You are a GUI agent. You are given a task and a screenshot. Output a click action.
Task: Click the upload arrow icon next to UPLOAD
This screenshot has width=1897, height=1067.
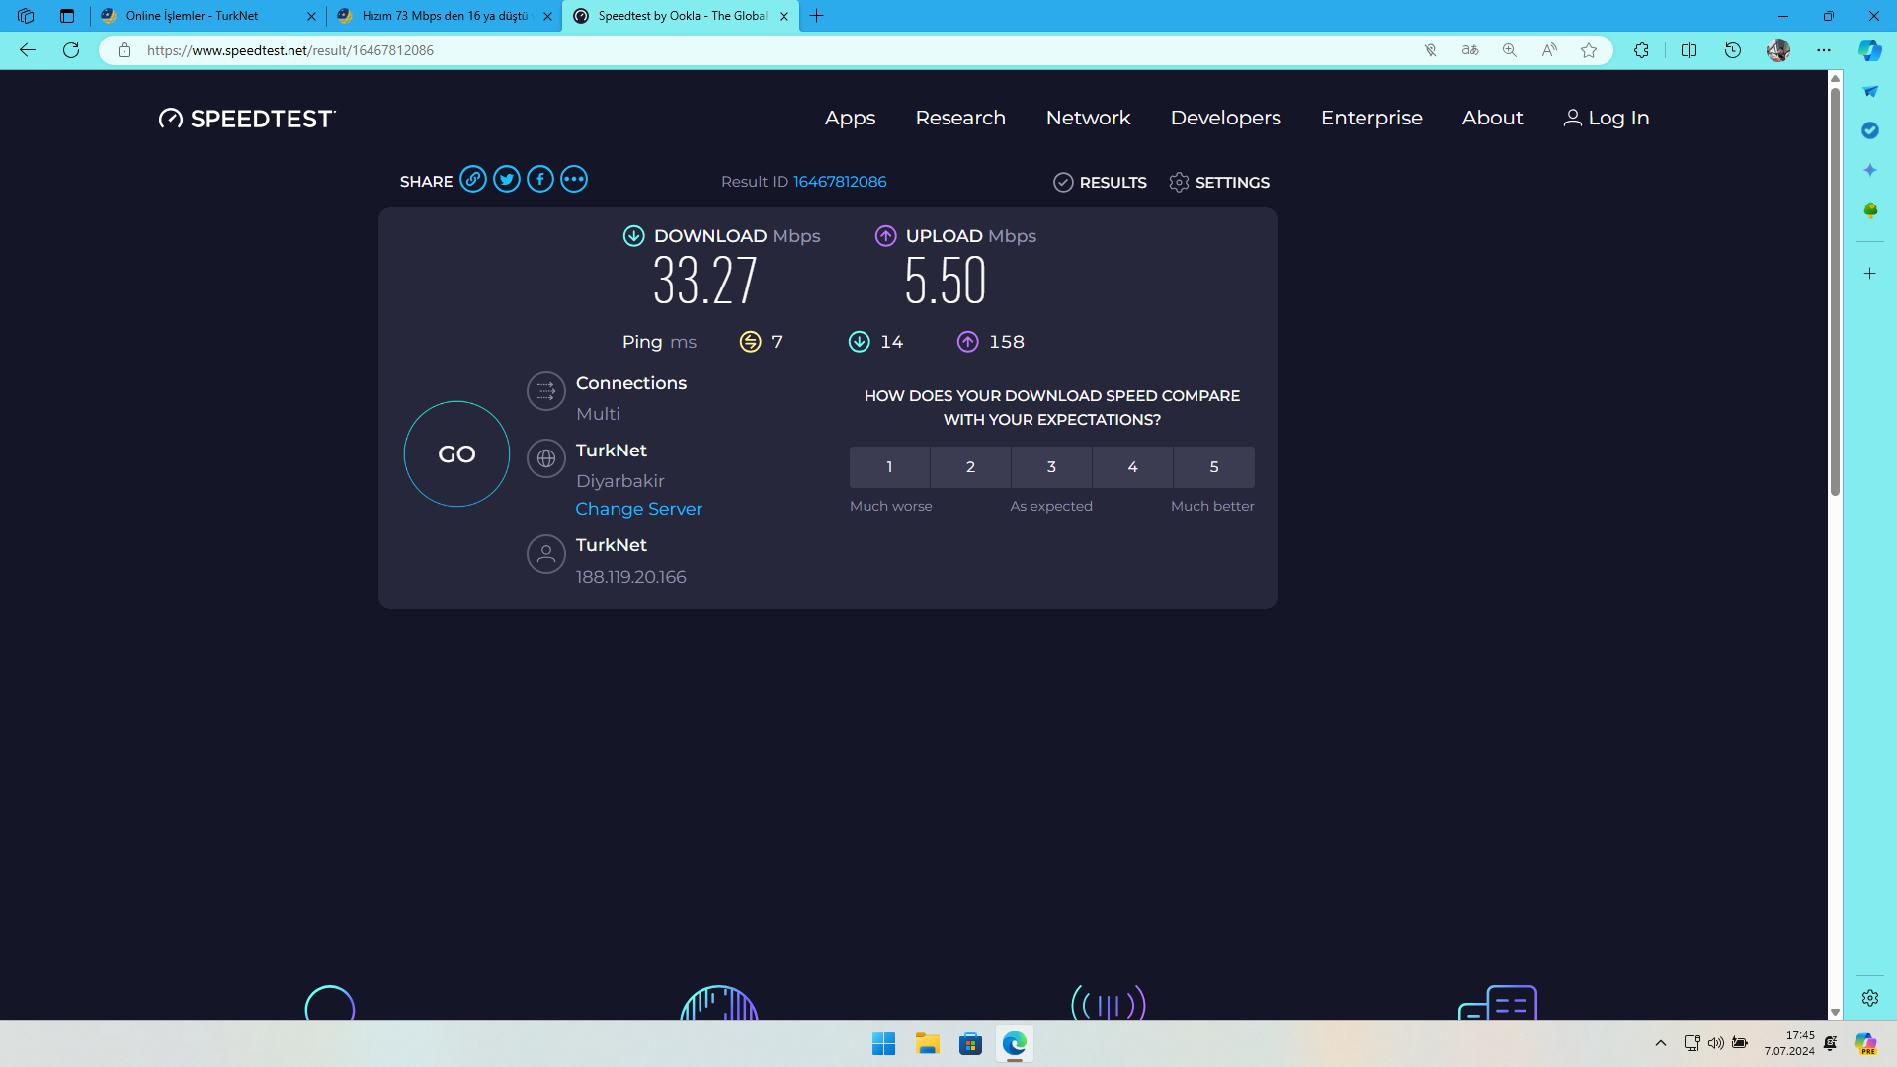[x=886, y=236]
